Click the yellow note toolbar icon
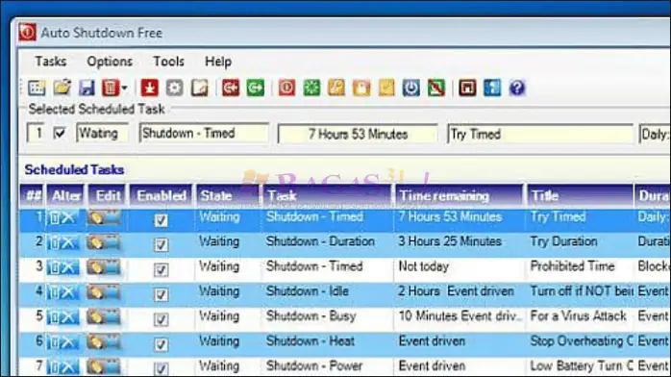The width and height of the screenshot is (671, 377). coord(386,88)
